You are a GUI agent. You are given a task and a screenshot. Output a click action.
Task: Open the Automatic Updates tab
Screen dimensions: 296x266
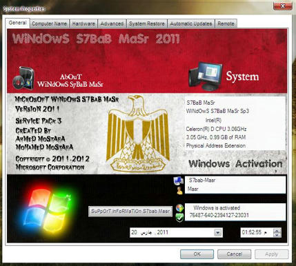click(191, 23)
